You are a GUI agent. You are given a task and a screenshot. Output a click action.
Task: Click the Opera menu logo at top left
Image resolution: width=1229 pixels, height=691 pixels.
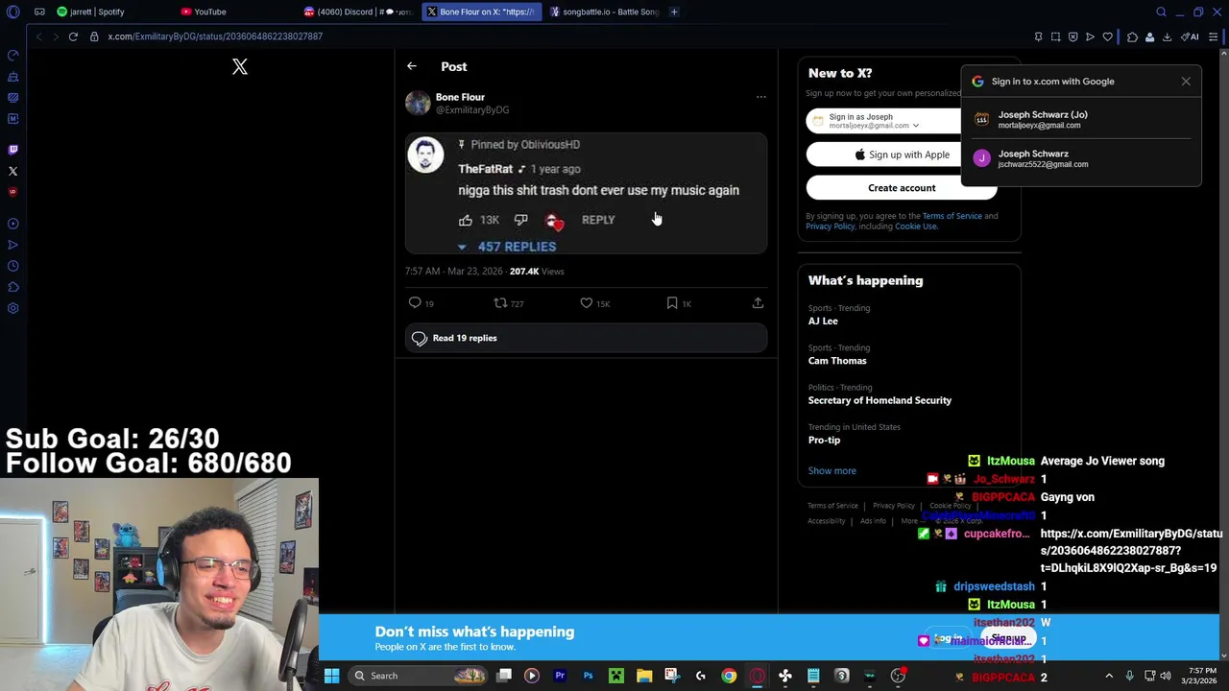12,12
